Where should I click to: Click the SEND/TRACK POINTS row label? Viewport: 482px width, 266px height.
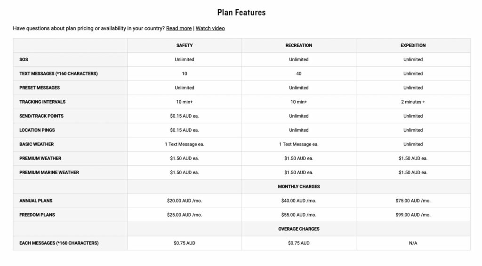click(x=41, y=116)
